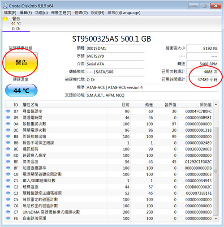Open the 說明(H) menu

click(x=98, y=13)
